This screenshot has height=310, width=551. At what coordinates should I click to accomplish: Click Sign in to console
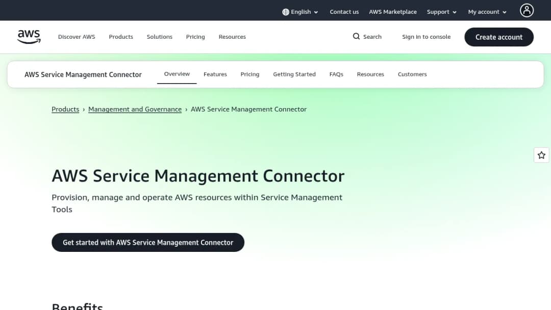click(426, 37)
